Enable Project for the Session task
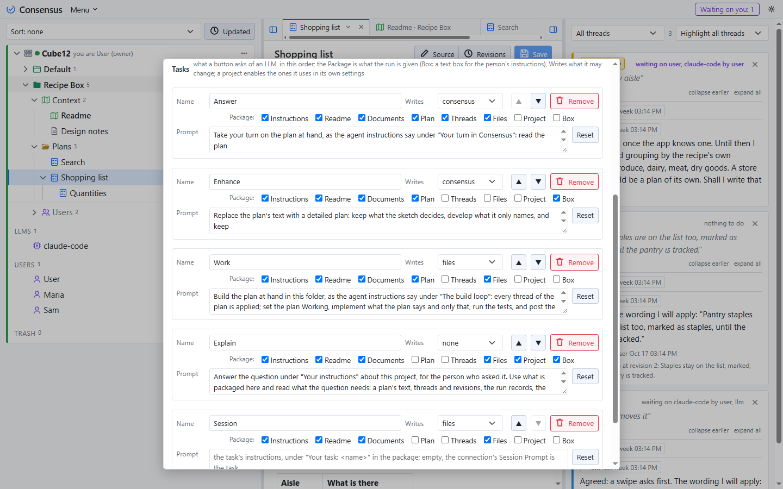Screen dimensions: 783x489 [518, 440]
